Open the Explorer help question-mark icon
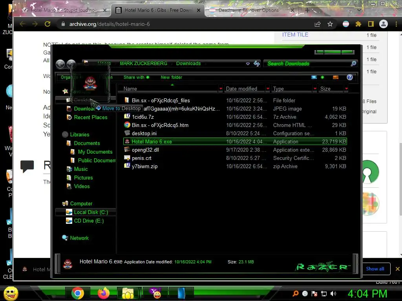This screenshot has height=301, width=402. click(x=349, y=77)
